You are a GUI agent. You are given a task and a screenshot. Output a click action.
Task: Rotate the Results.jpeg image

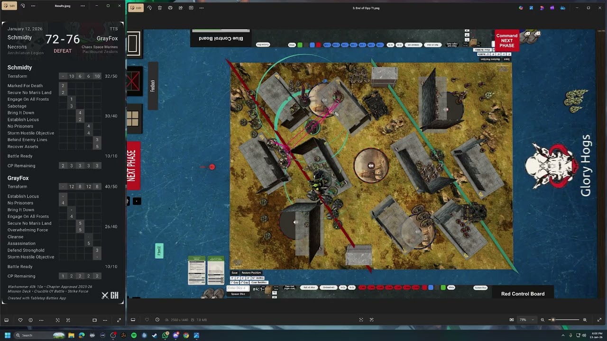[x=23, y=6]
